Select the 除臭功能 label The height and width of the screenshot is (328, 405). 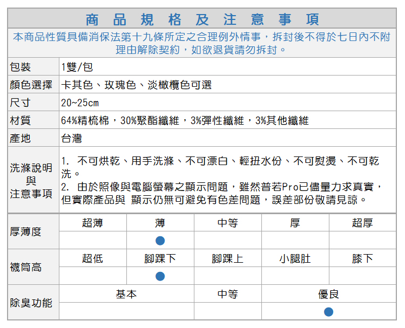point(31,303)
